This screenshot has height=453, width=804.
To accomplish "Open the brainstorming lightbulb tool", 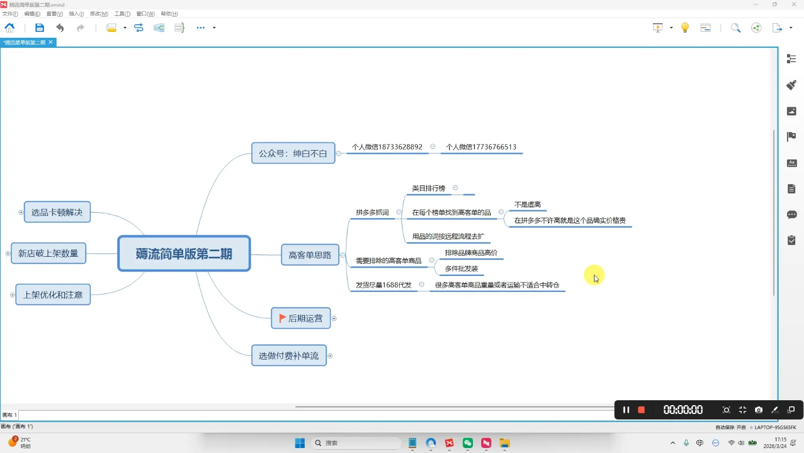I will [685, 27].
